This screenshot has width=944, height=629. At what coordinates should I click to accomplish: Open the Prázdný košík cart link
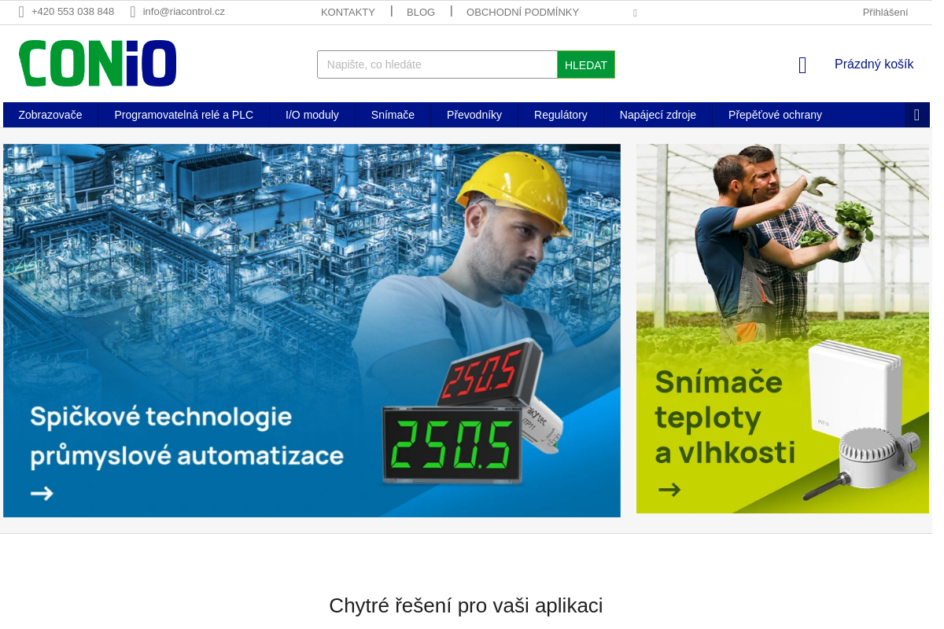[874, 64]
